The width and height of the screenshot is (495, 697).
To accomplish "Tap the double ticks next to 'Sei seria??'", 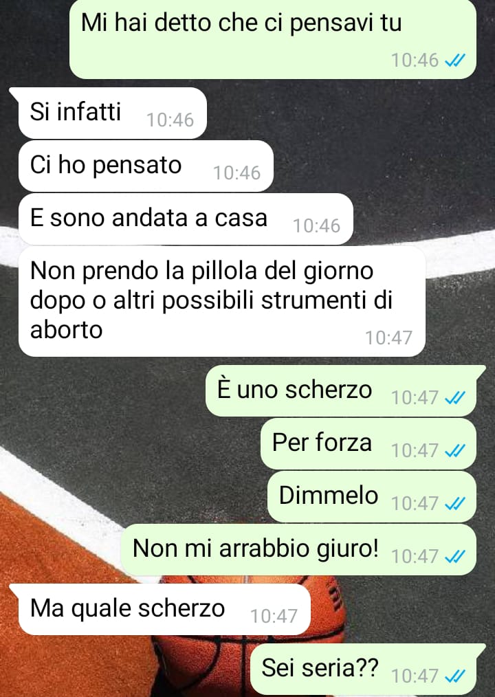I will (455, 676).
